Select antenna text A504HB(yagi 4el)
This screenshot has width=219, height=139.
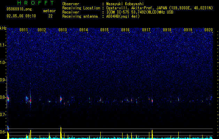click(x=123, y=16)
